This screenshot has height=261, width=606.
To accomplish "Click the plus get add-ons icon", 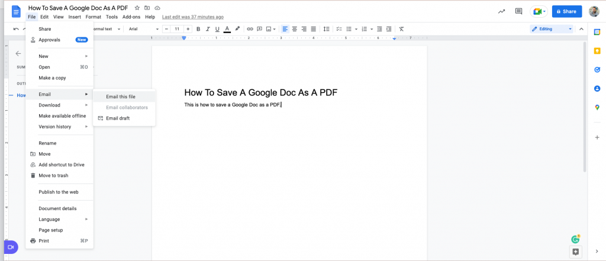I will [x=597, y=137].
